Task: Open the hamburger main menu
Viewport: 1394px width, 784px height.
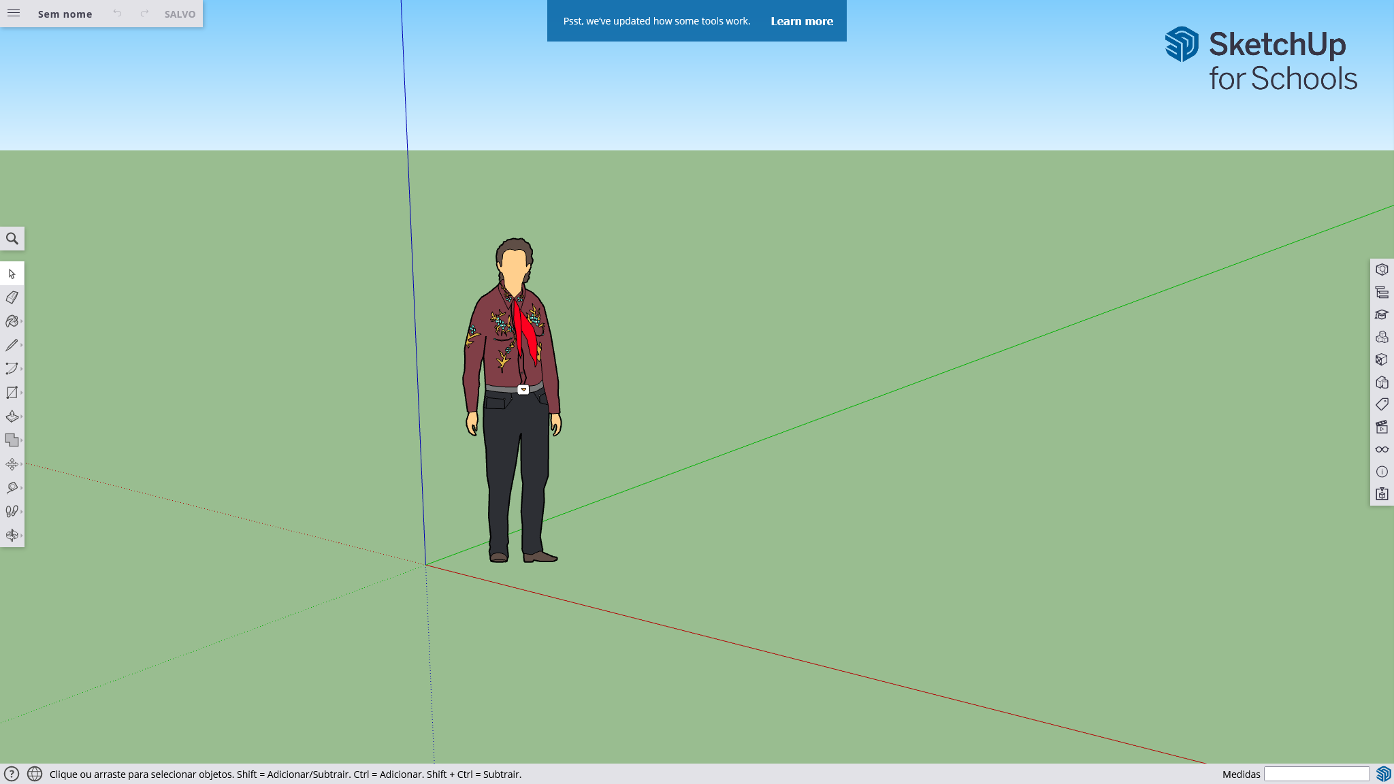Action: (14, 13)
